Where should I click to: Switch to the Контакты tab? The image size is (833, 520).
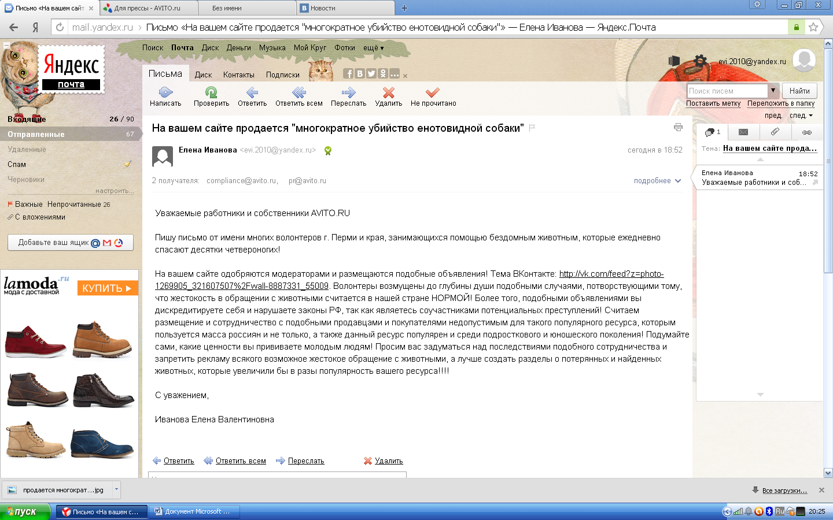(x=239, y=75)
